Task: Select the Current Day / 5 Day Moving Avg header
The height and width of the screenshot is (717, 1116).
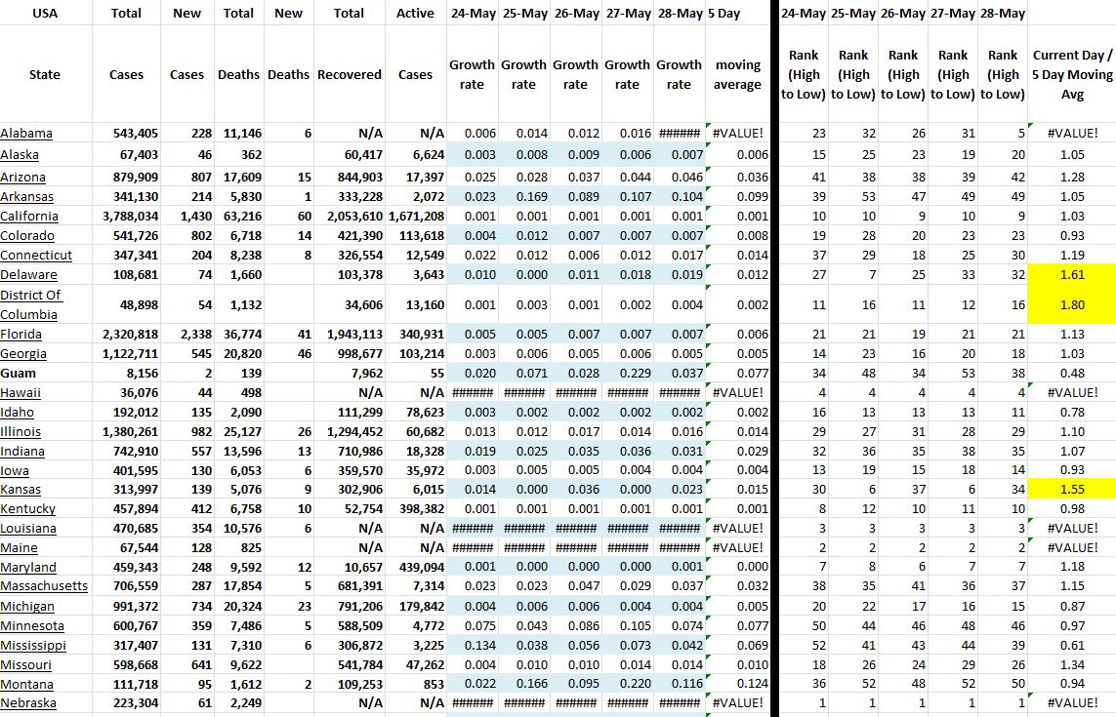Action: point(1071,74)
